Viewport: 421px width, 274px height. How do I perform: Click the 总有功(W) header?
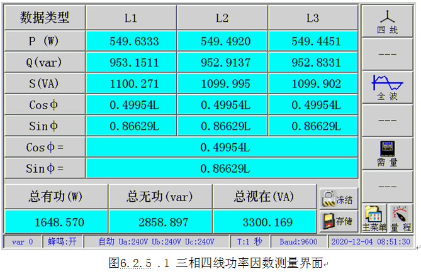[x=57, y=197]
